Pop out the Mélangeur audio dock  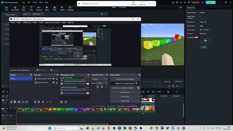[x=89, y=75]
